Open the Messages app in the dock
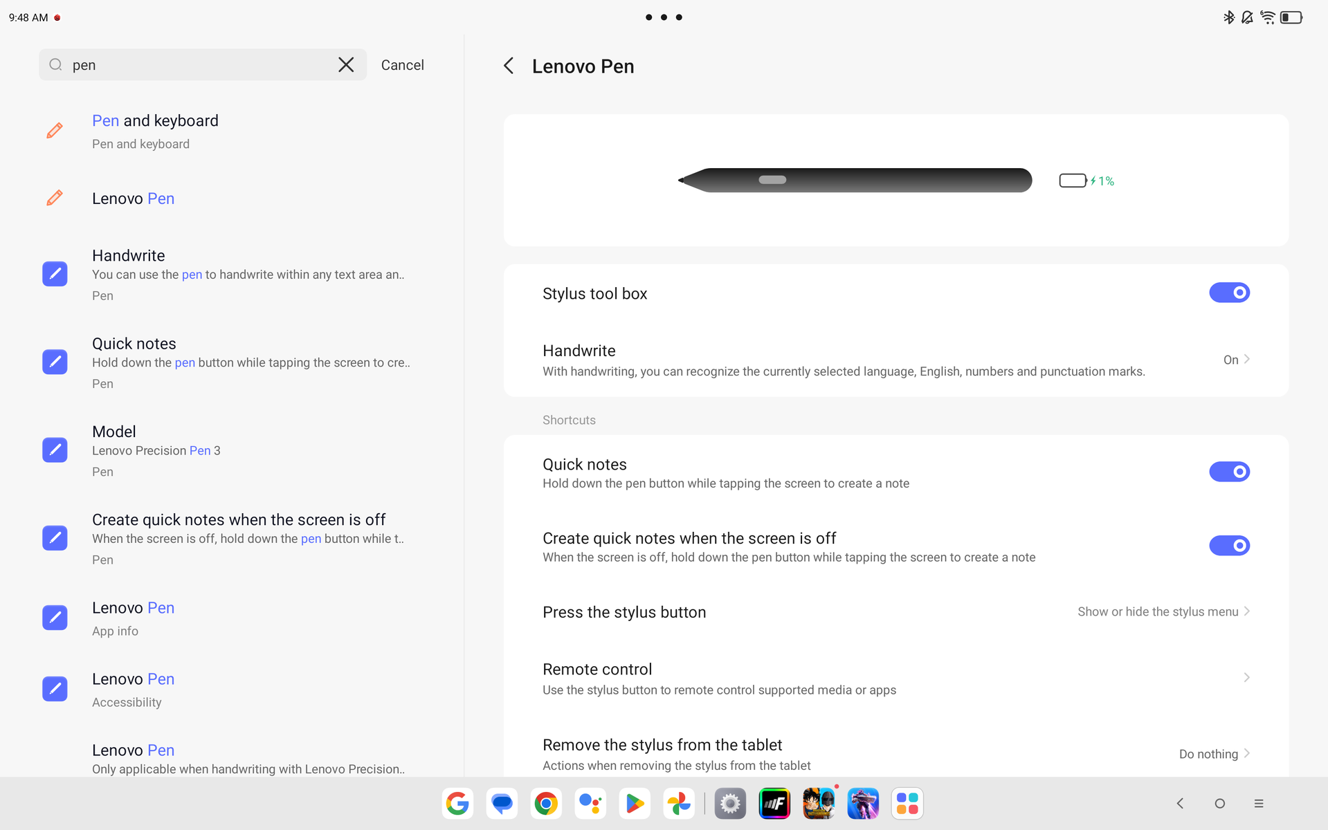This screenshot has height=830, width=1328. point(502,804)
